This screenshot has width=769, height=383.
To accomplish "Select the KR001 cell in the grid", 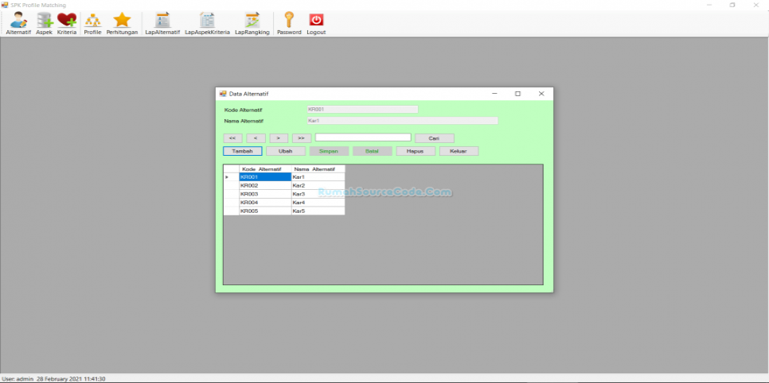I will pos(265,177).
